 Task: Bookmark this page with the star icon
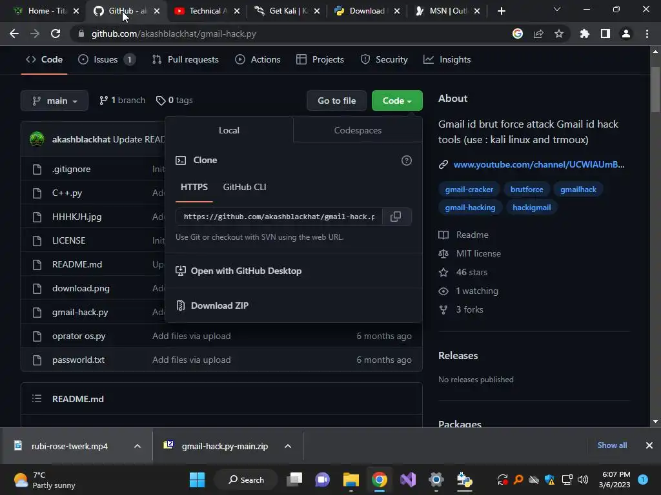coord(559,34)
